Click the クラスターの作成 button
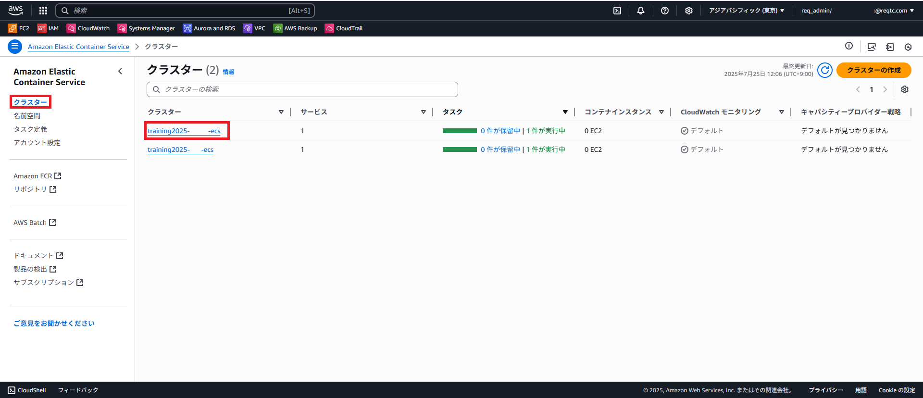The width and height of the screenshot is (923, 398). pyautogui.click(x=874, y=70)
